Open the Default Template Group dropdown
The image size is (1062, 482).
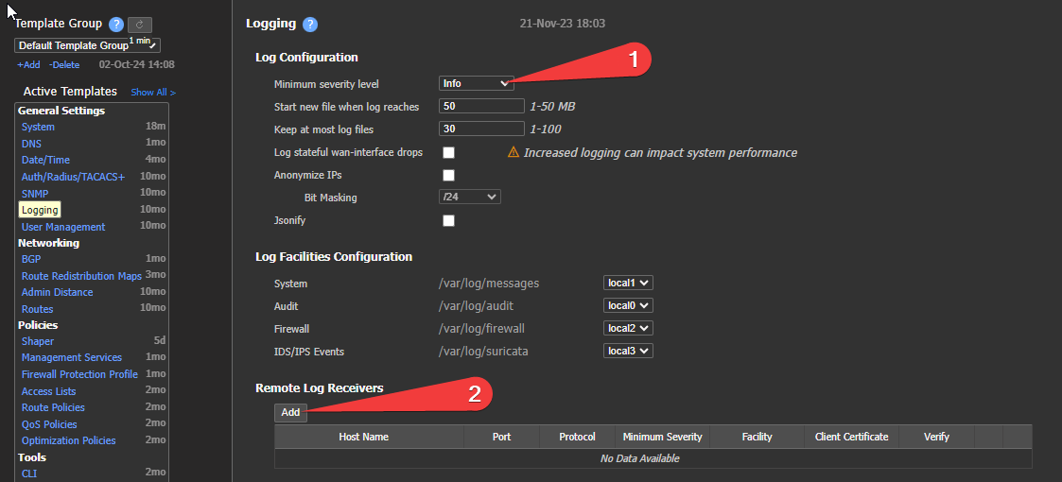pos(87,45)
